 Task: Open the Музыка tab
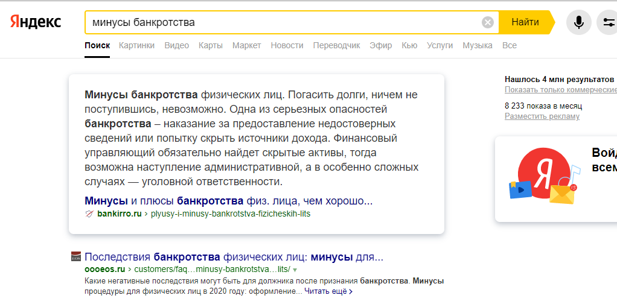coord(478,46)
